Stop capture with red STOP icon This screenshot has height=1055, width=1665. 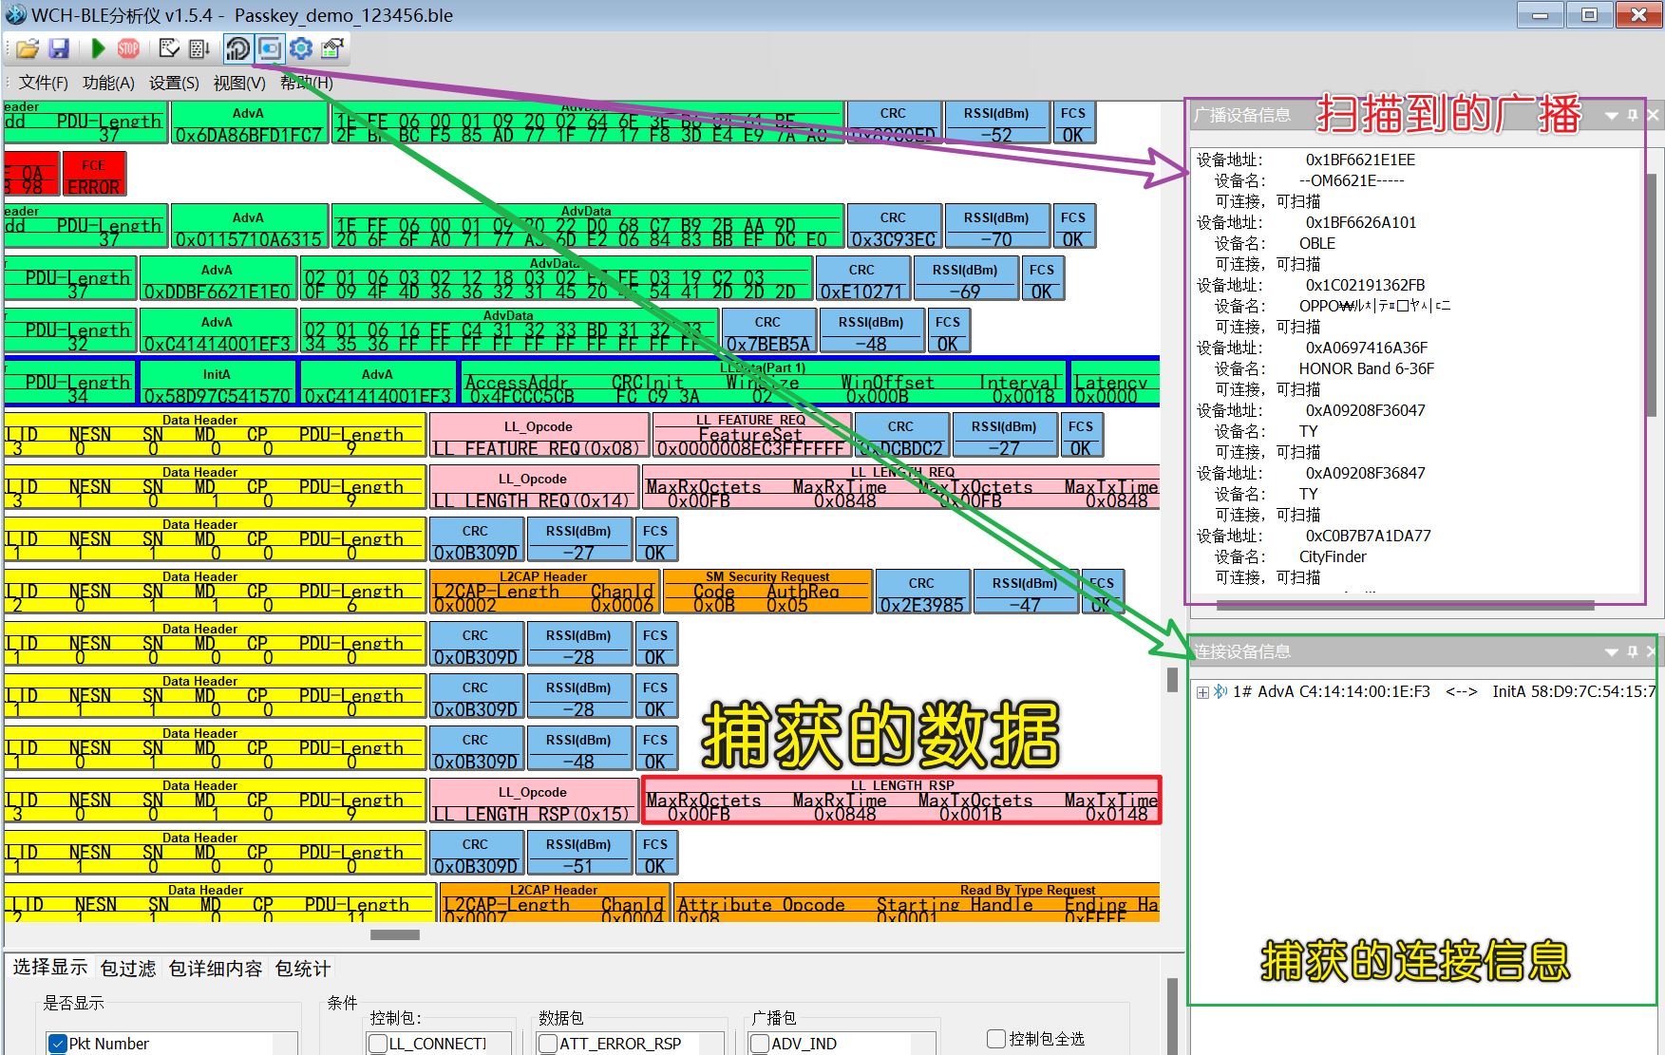pos(128,48)
